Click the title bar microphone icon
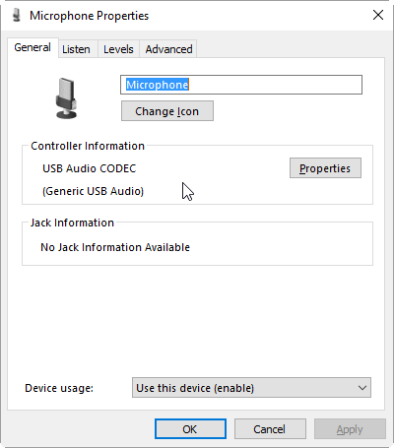Screen dimensions: 394x448 pos(17,16)
